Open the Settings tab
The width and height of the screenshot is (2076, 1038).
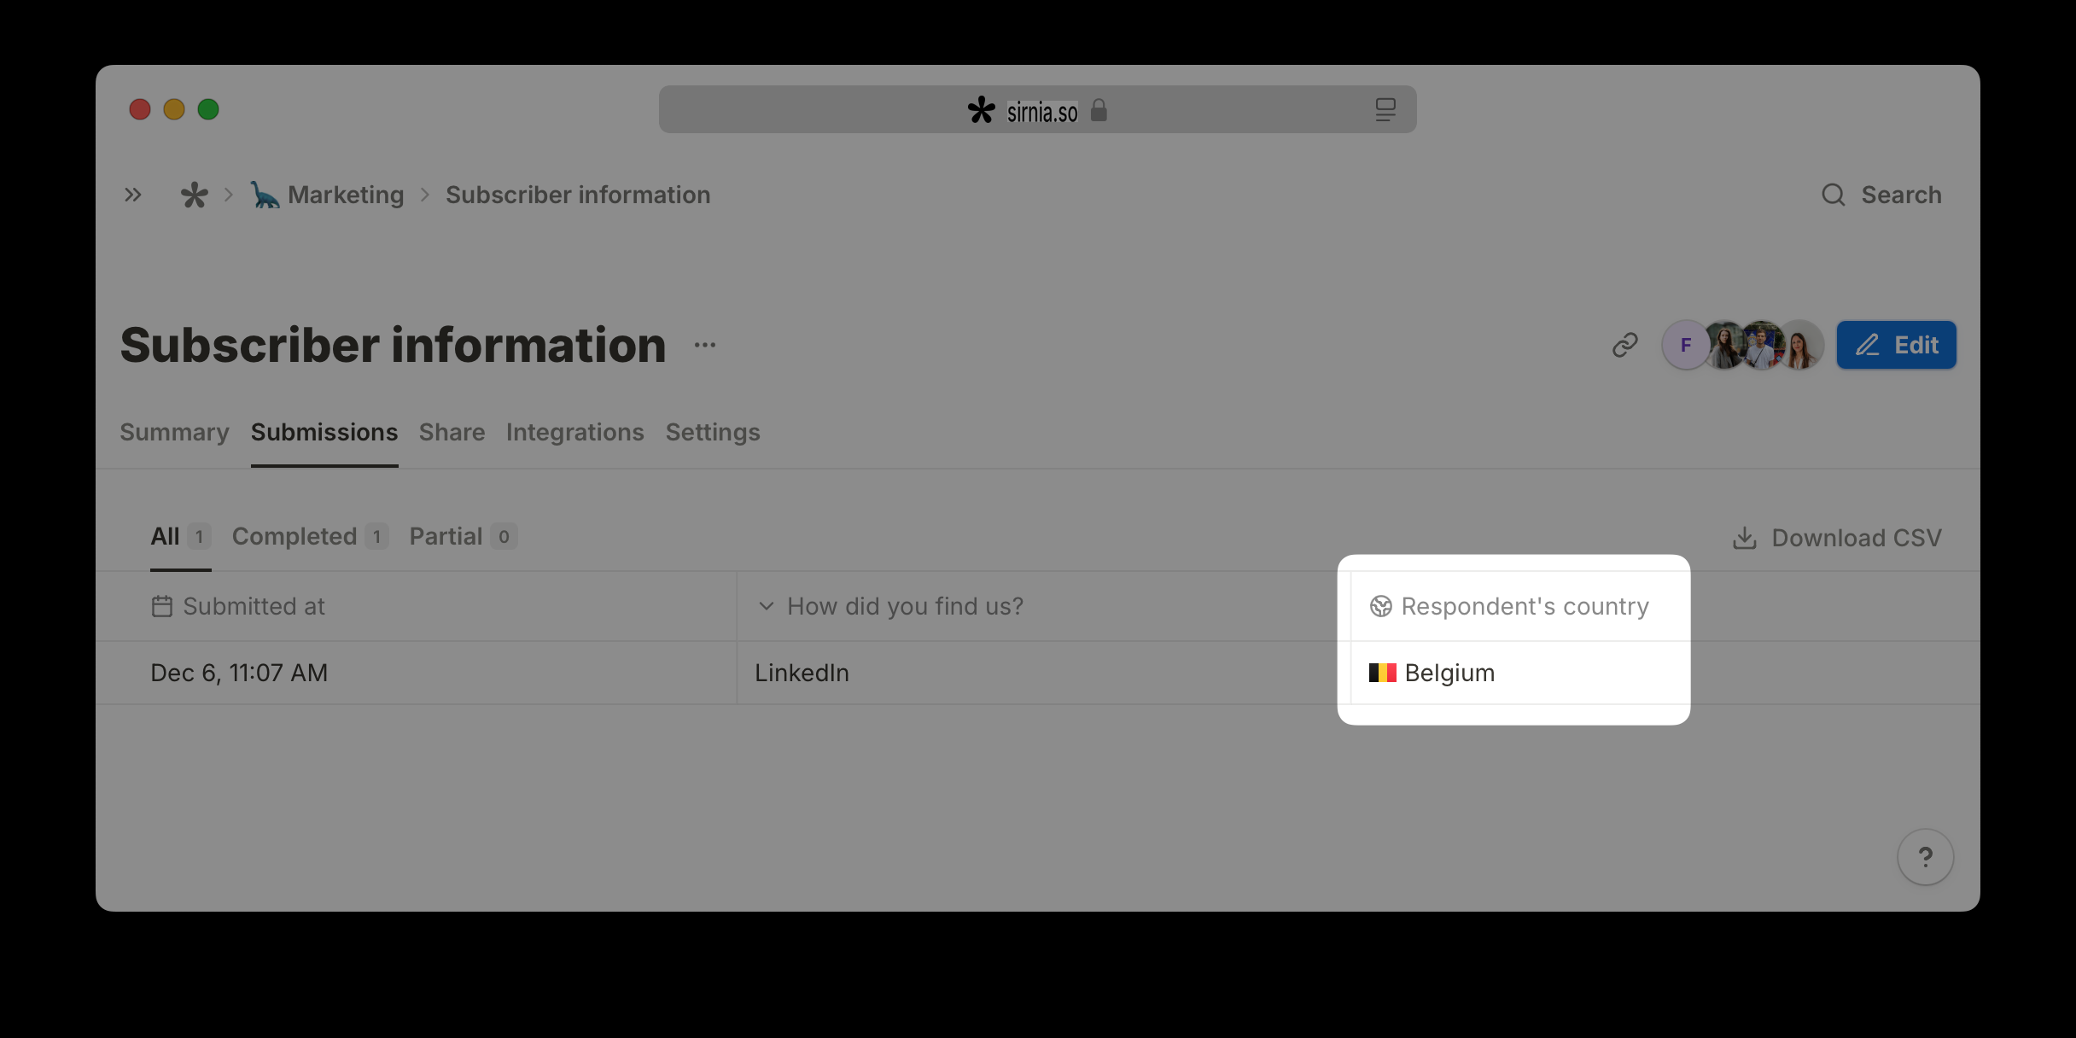[x=713, y=432]
